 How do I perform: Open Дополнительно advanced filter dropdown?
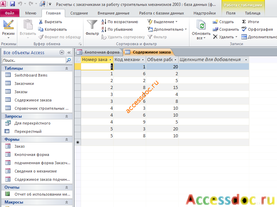(x=167, y=29)
